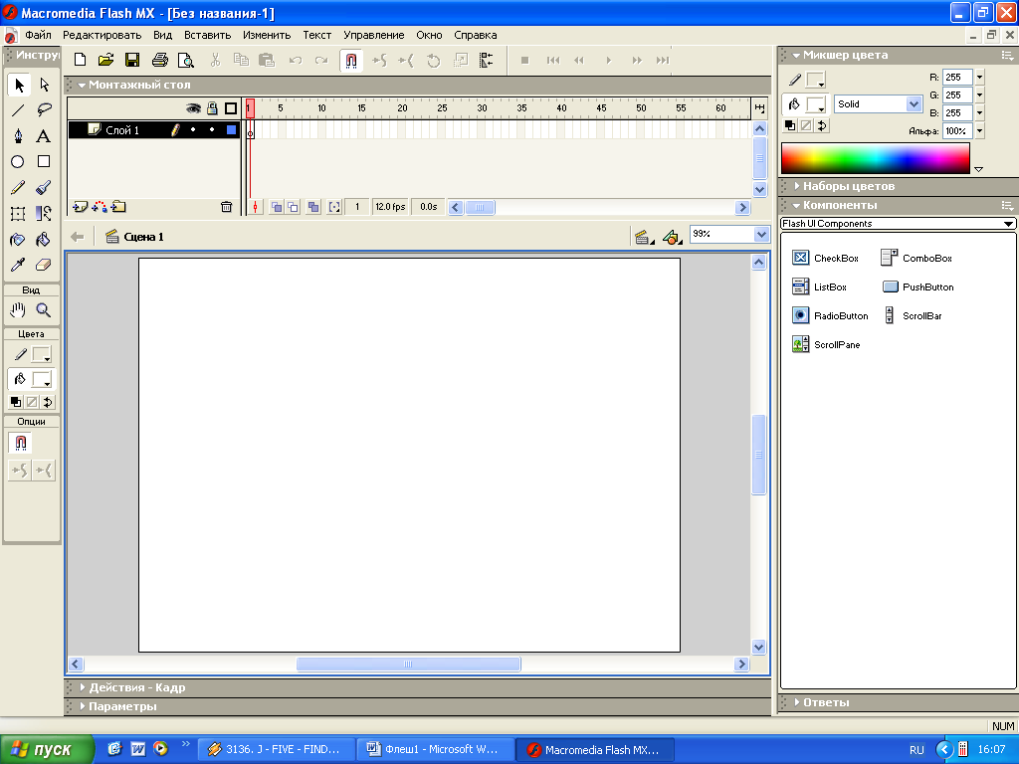Select the Zoom magnifier tool
1019x764 pixels.
[x=44, y=310]
